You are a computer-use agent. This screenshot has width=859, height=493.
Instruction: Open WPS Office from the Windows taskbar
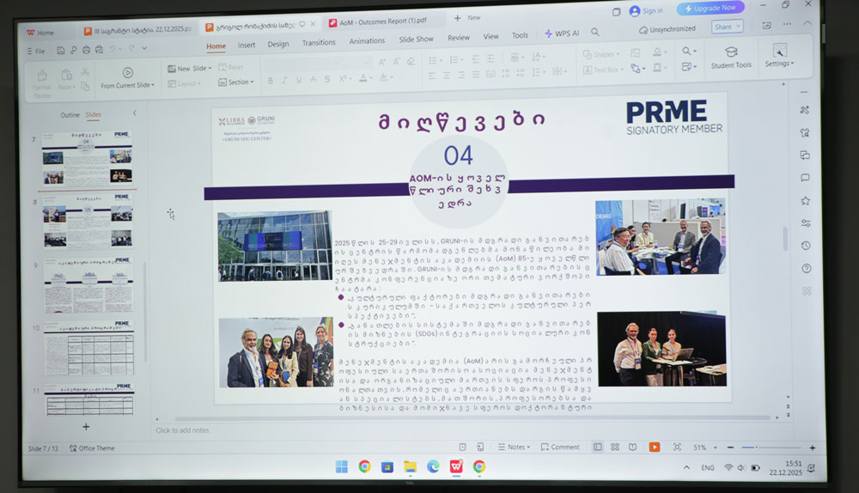click(455, 466)
